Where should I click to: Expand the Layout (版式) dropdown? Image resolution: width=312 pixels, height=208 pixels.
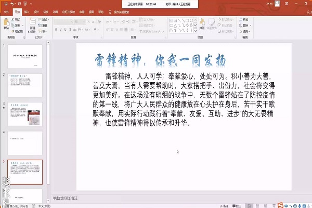point(45,19)
